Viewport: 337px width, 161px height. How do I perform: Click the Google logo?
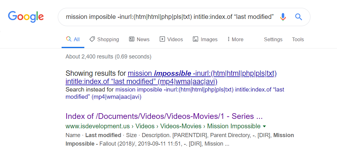[x=26, y=17]
